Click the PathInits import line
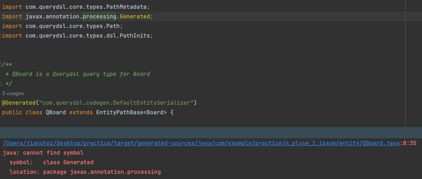Screen dimensions: 422x179 (78, 36)
